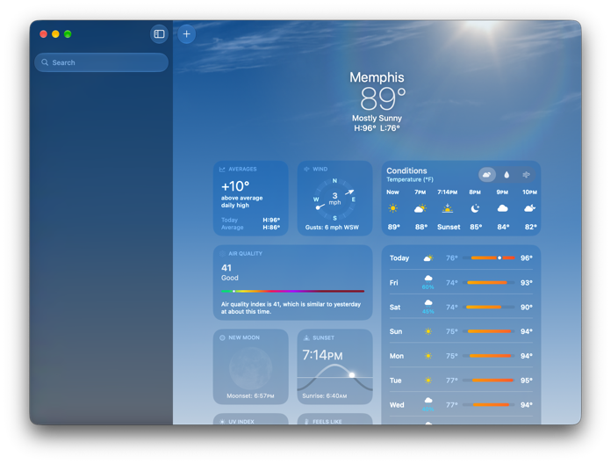Click the air quality index color bar

coord(292,291)
